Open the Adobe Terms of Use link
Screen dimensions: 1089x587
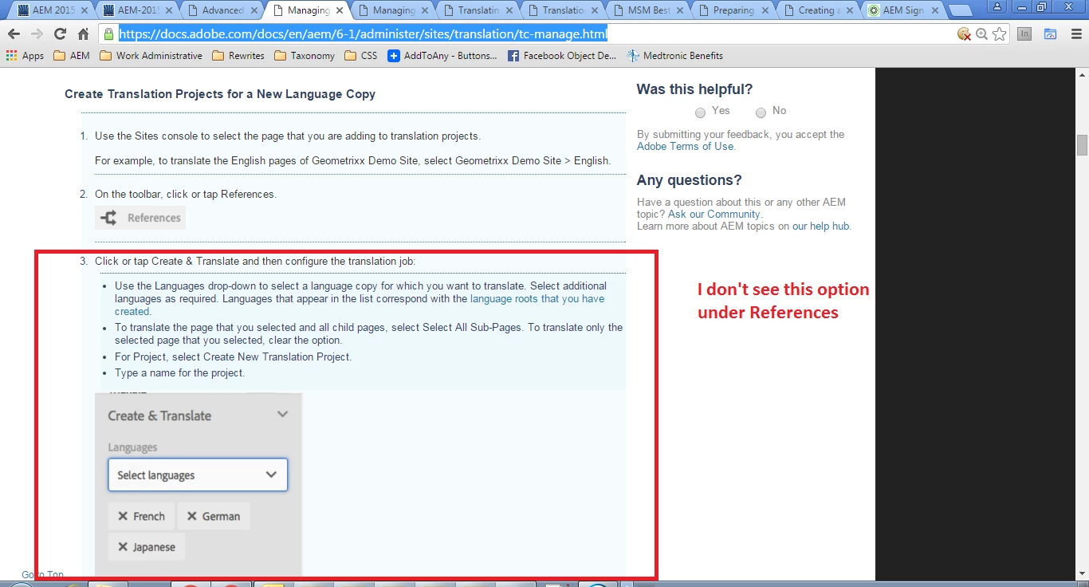point(685,147)
